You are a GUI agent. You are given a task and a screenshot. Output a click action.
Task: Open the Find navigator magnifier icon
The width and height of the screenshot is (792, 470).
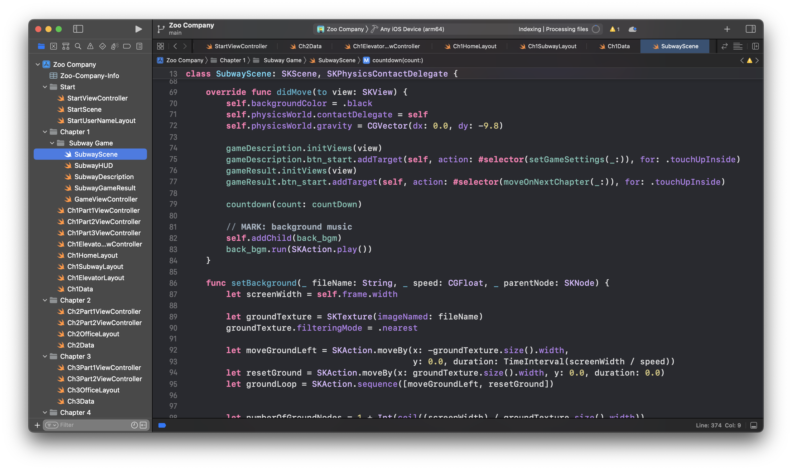[78, 46]
